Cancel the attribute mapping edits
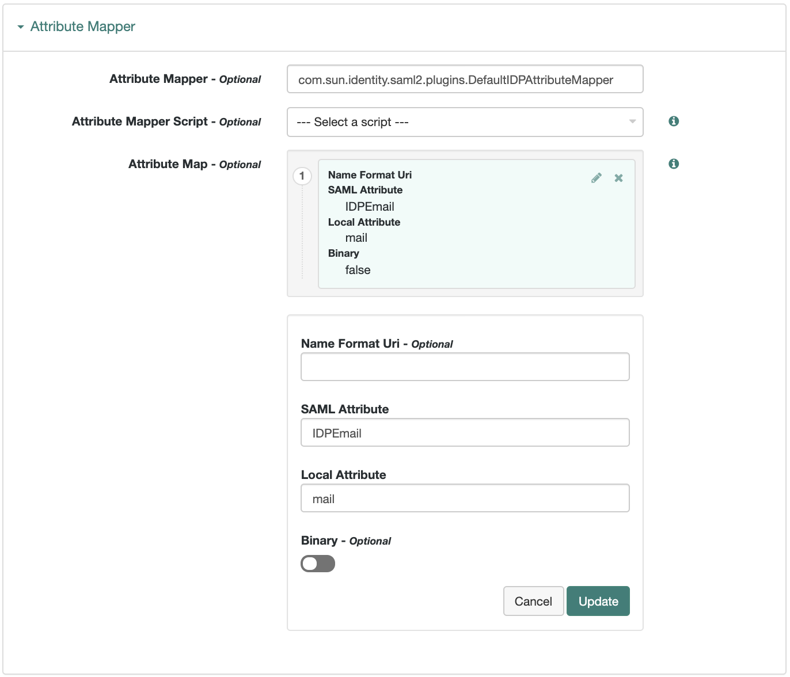 (533, 601)
